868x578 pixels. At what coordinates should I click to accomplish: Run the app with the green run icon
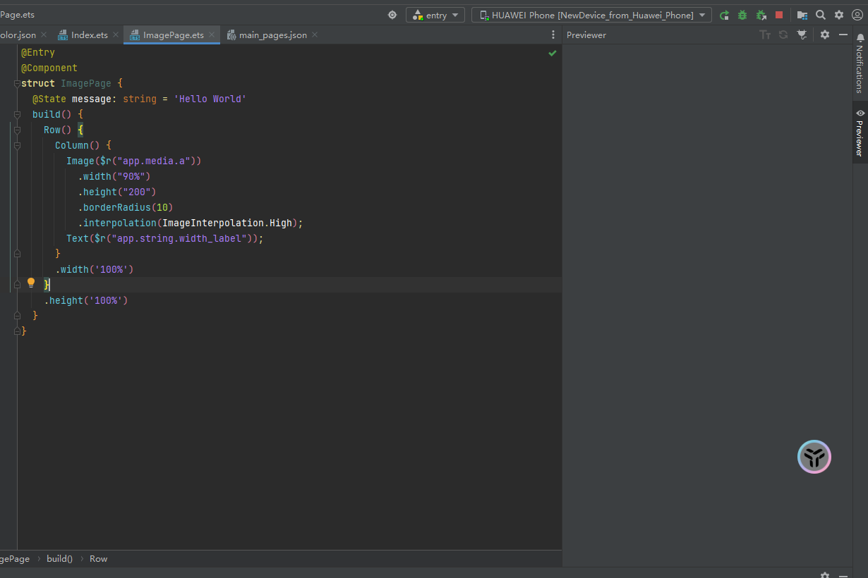coord(724,15)
